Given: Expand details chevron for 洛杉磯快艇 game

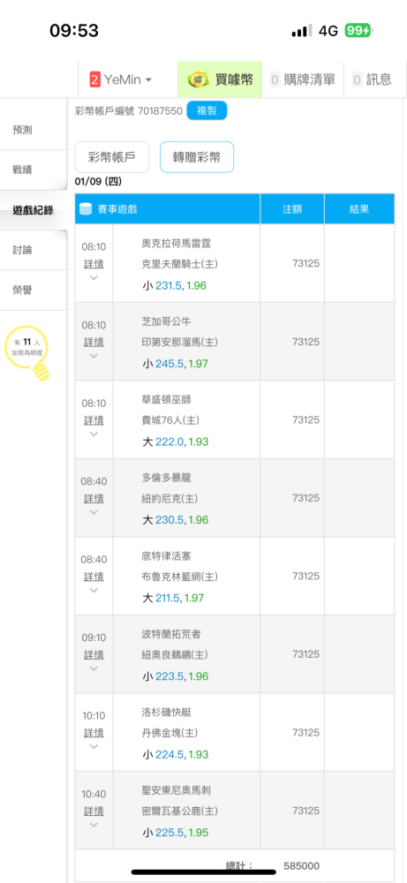Looking at the screenshot, I should pyautogui.click(x=94, y=746).
